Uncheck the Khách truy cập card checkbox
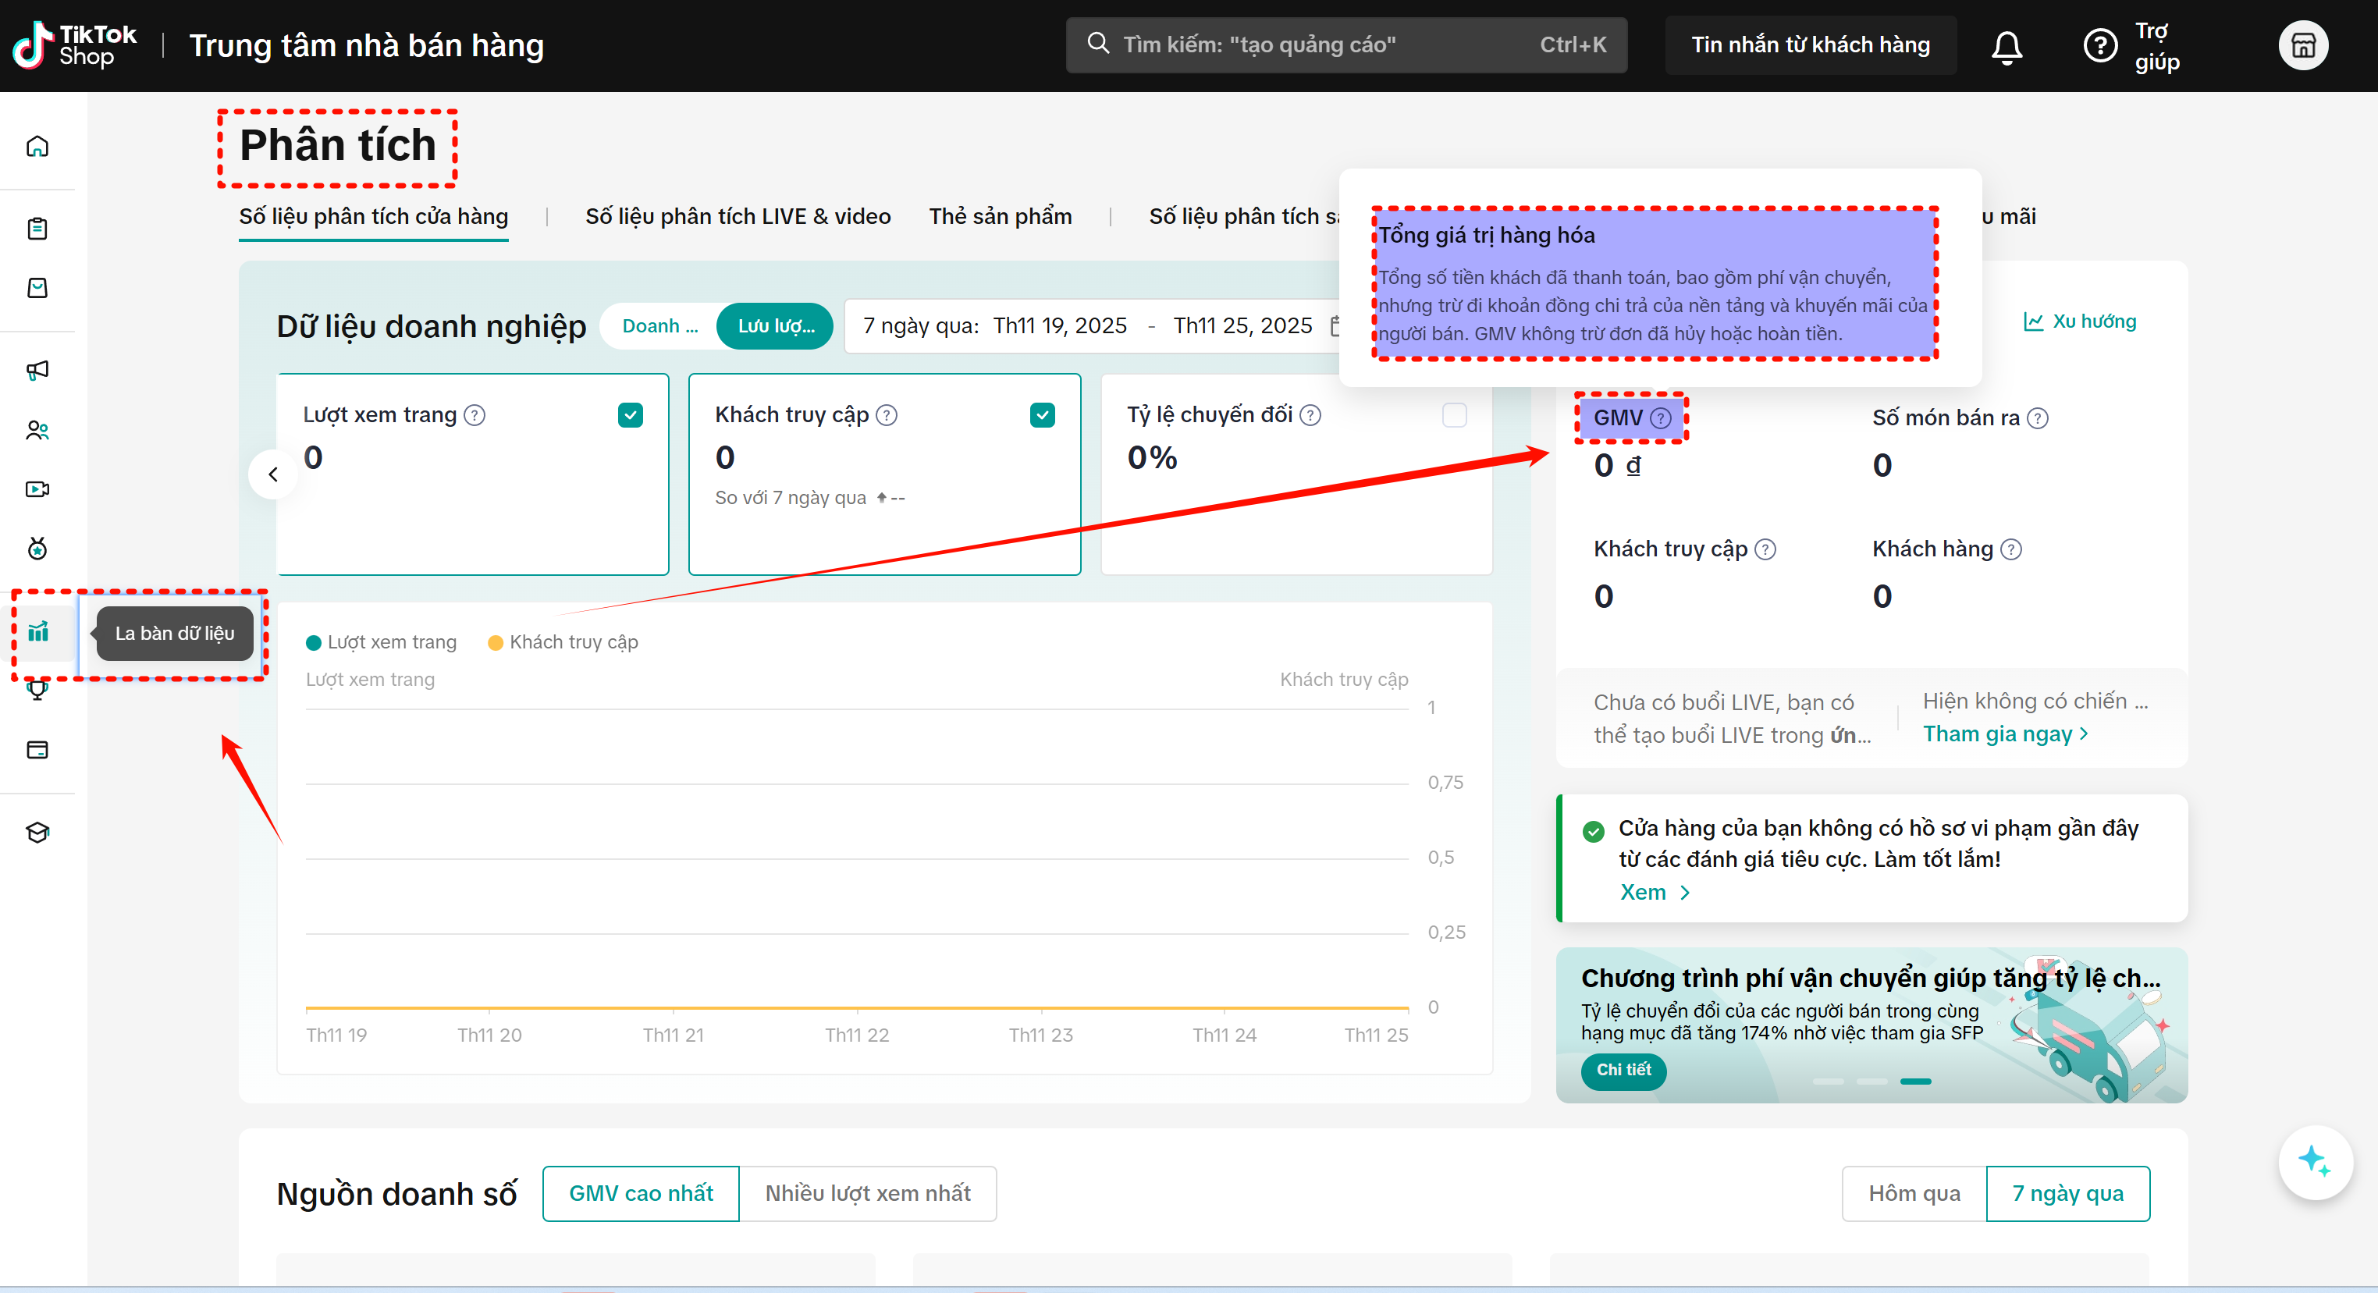 tap(1042, 415)
